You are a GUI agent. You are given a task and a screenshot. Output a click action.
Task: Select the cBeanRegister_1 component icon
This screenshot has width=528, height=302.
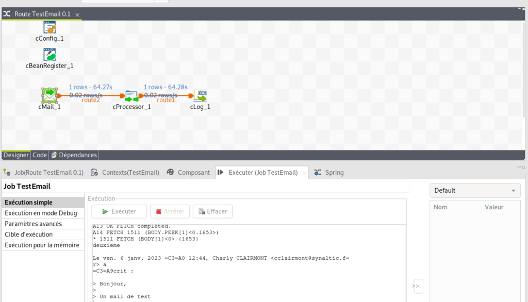49,54
